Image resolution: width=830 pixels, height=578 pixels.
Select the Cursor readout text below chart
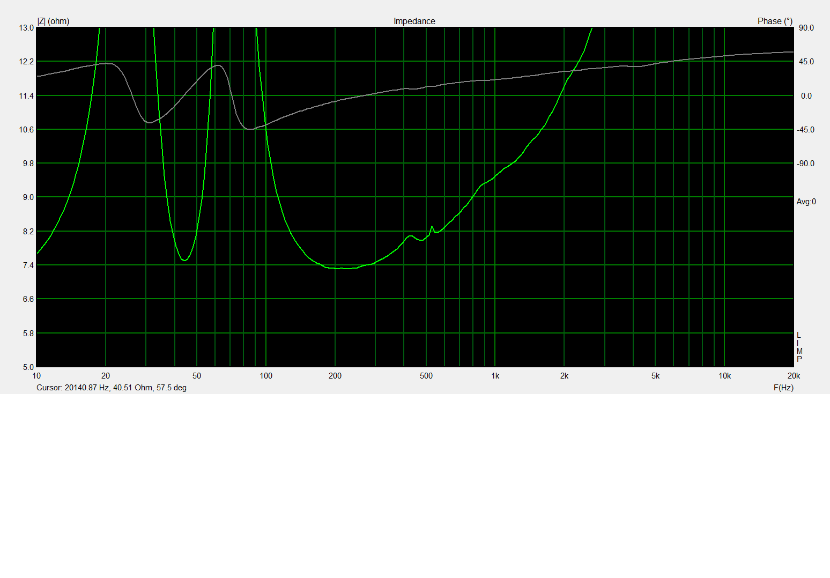click(112, 388)
